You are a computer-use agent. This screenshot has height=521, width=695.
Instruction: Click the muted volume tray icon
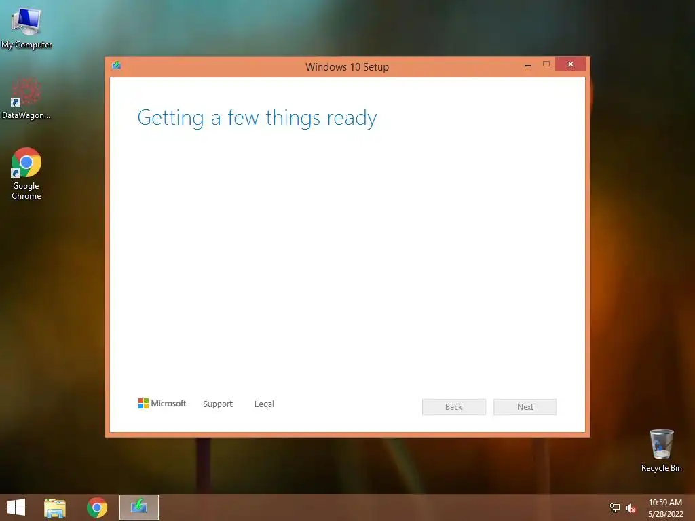pos(631,508)
